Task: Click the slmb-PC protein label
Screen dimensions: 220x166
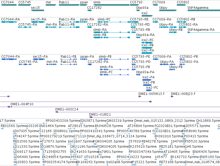Action: point(106,72)
